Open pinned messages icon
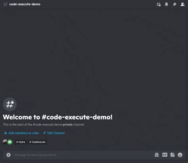This screenshot has height=163, width=188. click(175, 4)
